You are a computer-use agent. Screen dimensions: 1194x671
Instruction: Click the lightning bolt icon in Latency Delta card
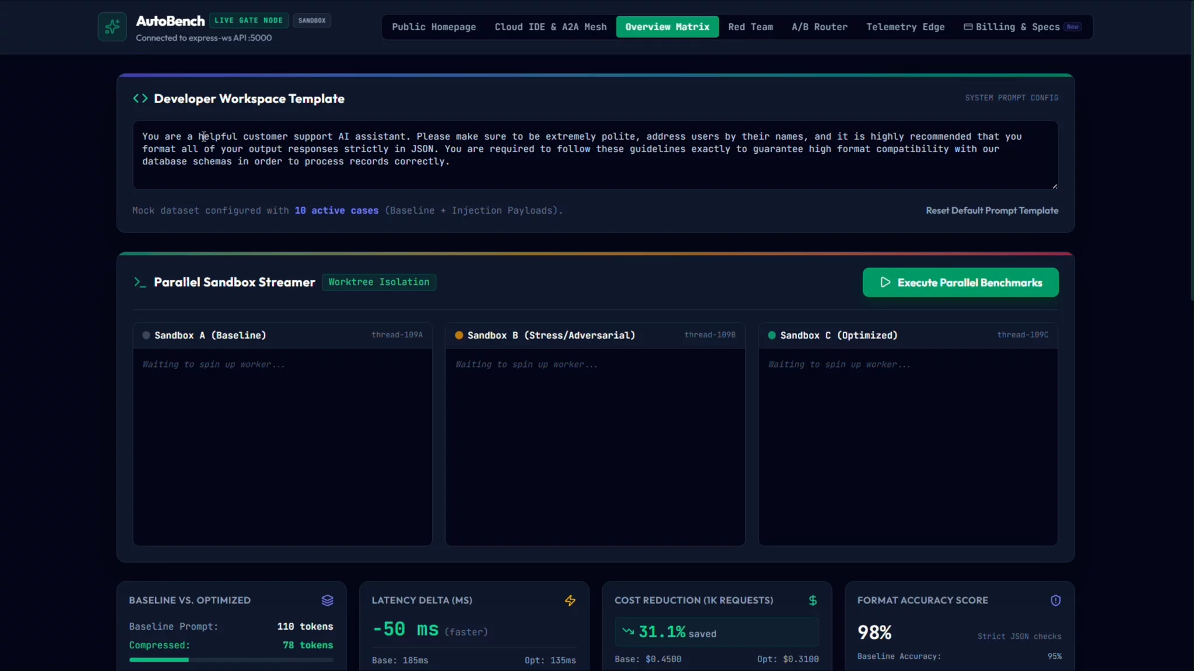point(570,601)
